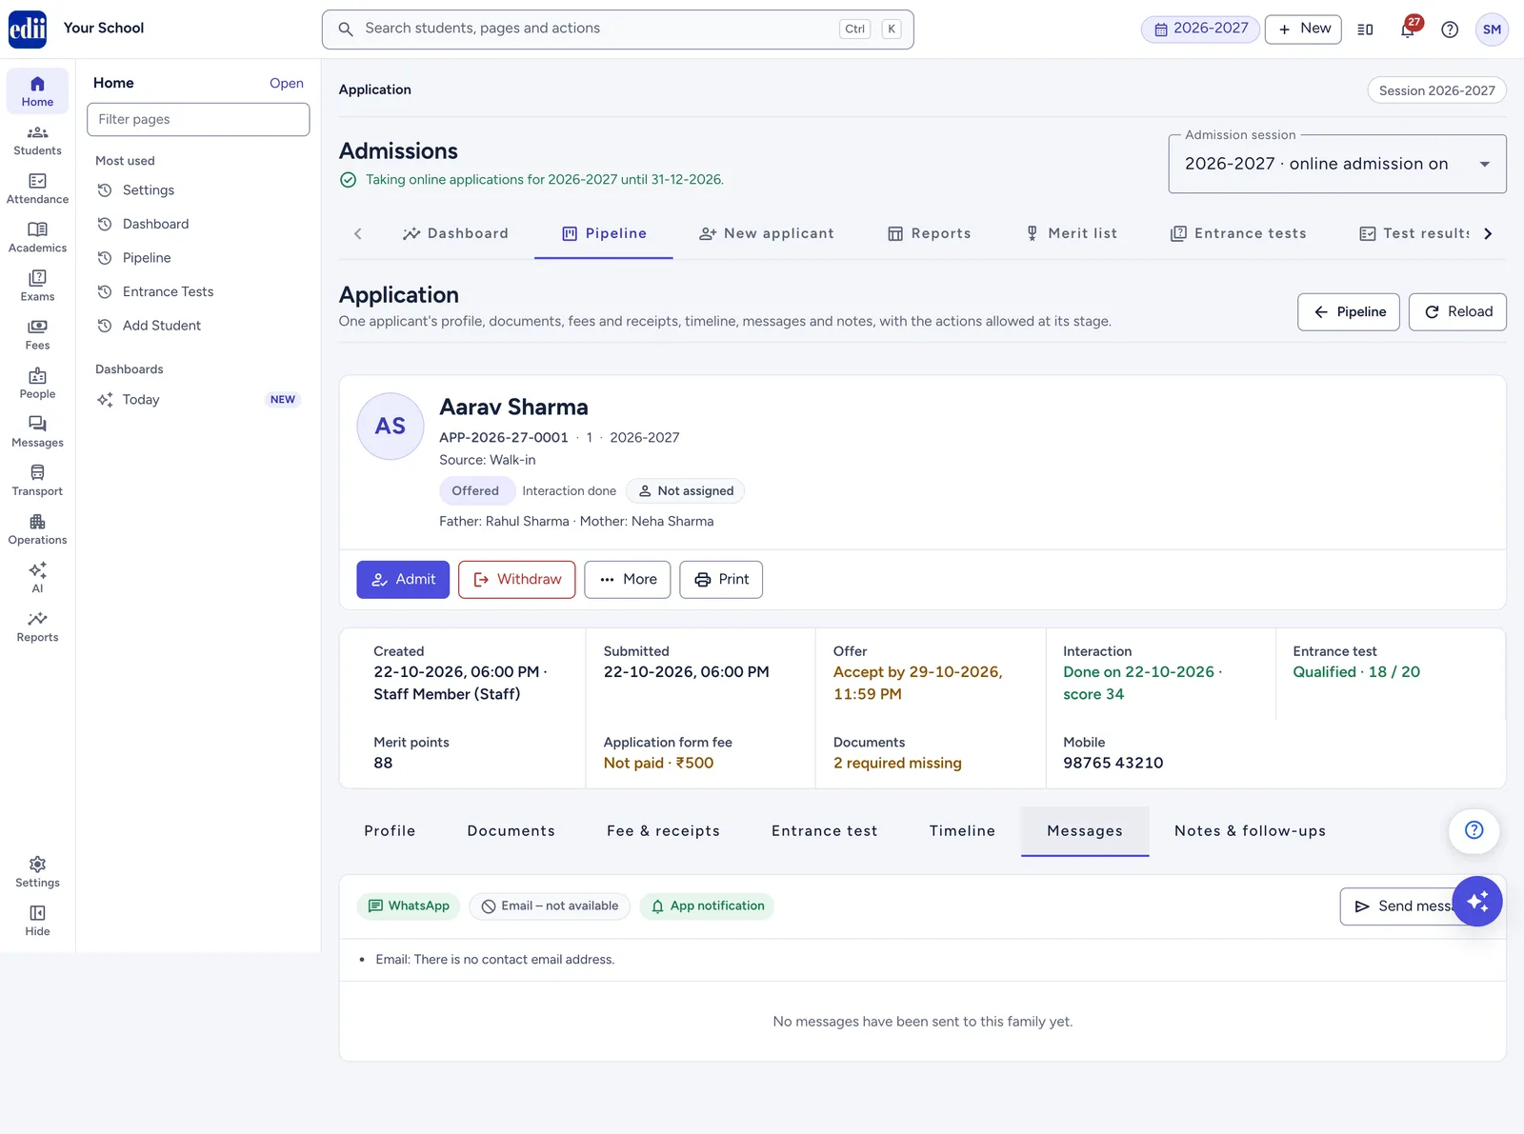This screenshot has height=1134, width=1524.
Task: Open the Students module in sidebar
Action: (x=37, y=140)
